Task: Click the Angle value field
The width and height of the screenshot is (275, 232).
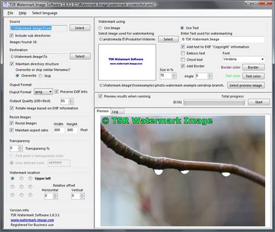Action: [x=201, y=76]
